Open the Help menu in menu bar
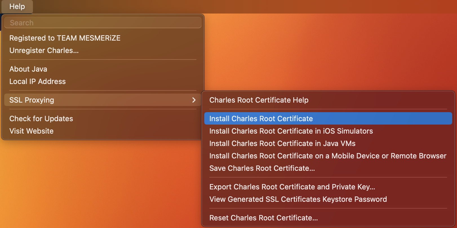Image resolution: width=457 pixels, height=228 pixels. coord(17,6)
